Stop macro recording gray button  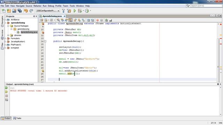pyautogui.click(x=101, y=20)
